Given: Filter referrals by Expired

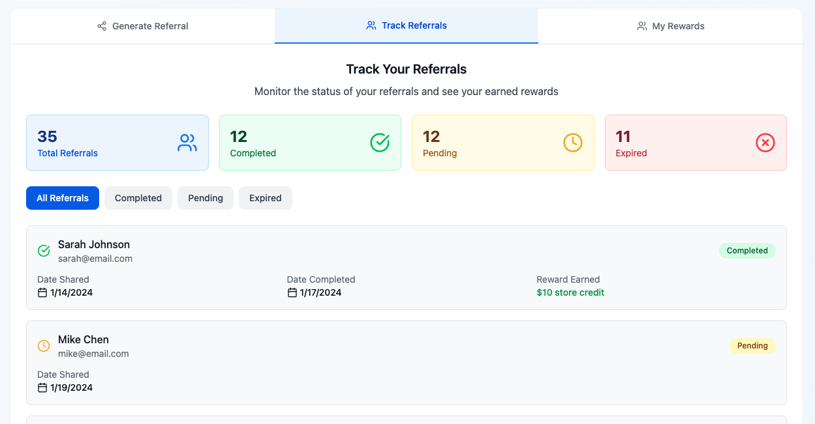Looking at the screenshot, I should [266, 198].
